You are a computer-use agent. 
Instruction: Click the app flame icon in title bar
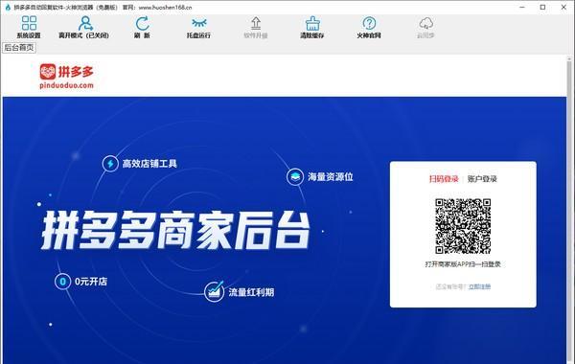tap(8, 8)
